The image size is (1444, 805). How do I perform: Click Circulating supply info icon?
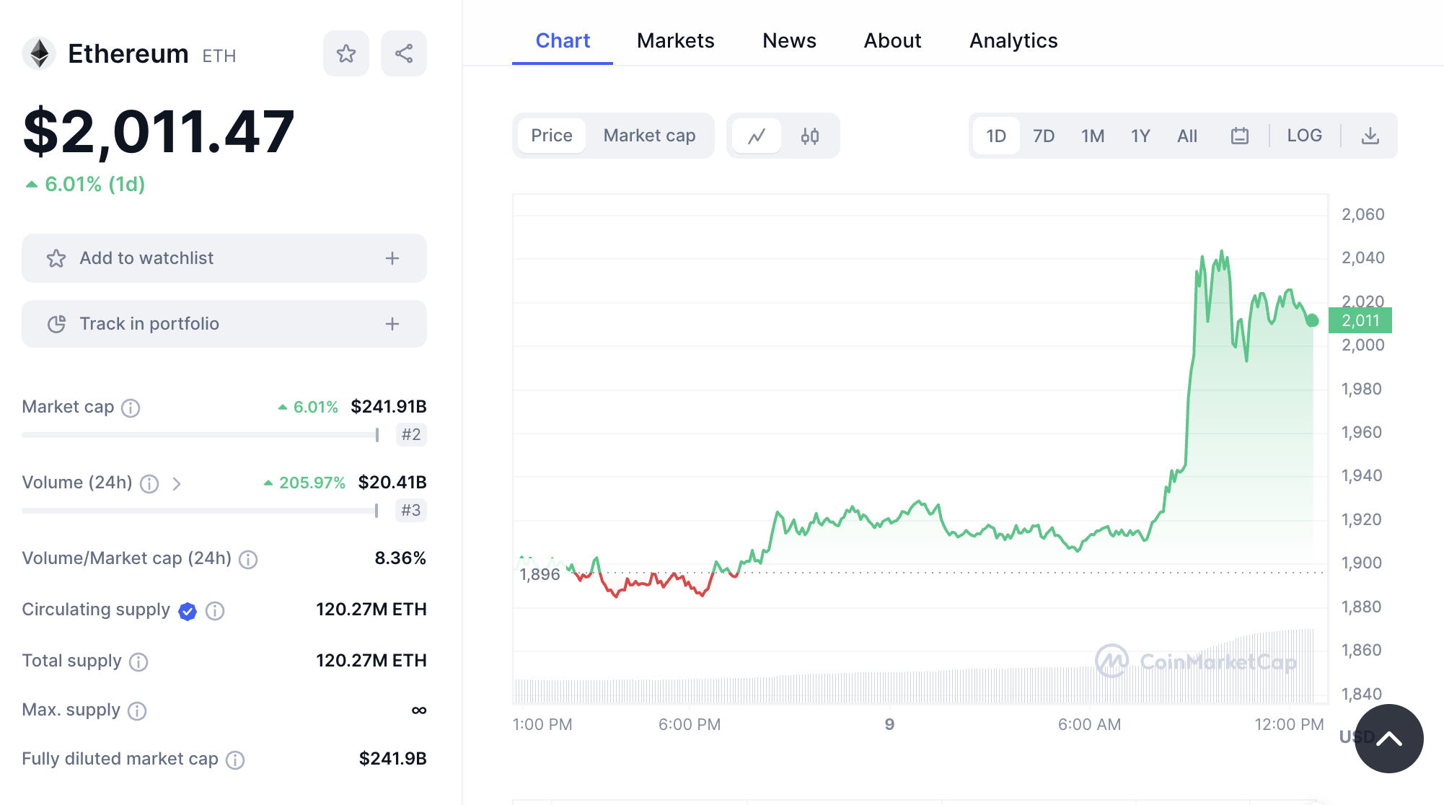pos(215,611)
